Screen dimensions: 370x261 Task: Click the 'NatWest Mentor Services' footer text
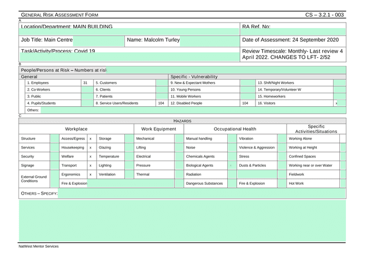[x=39, y=247]
